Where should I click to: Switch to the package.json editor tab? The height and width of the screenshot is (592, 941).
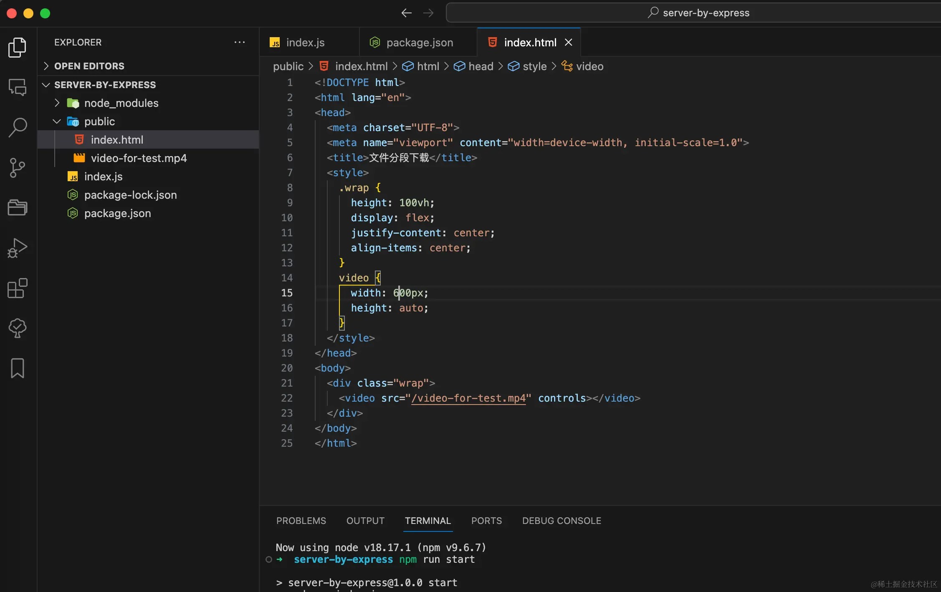pyautogui.click(x=418, y=42)
